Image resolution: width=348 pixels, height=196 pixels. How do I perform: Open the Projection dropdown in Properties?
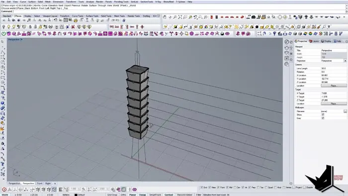345,61
